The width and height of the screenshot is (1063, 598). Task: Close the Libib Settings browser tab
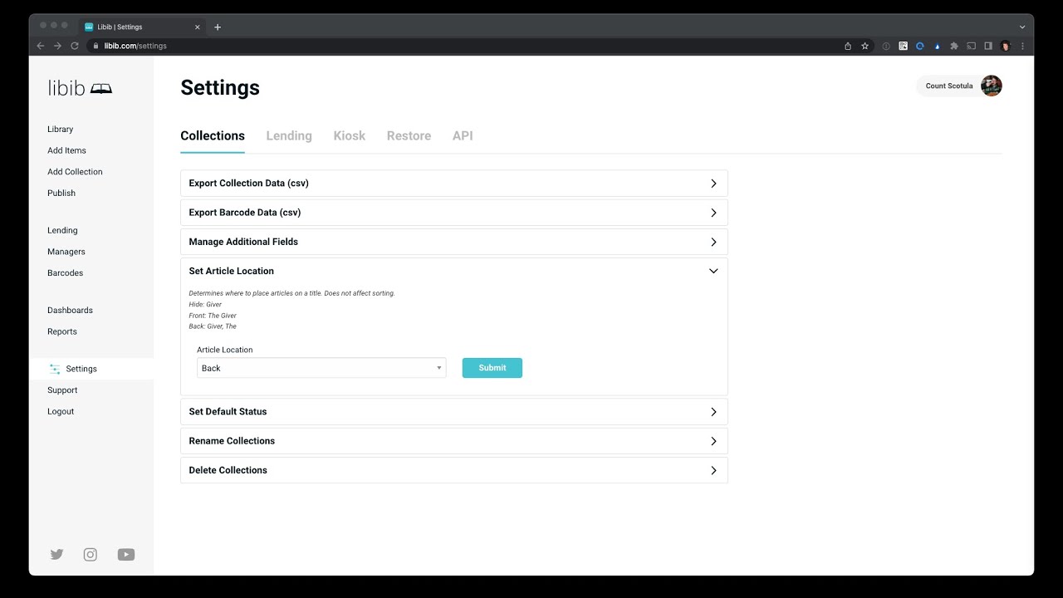pyautogui.click(x=198, y=27)
